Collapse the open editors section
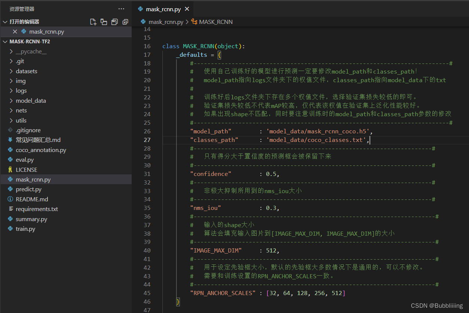The height and width of the screenshot is (313, 469). pos(4,22)
